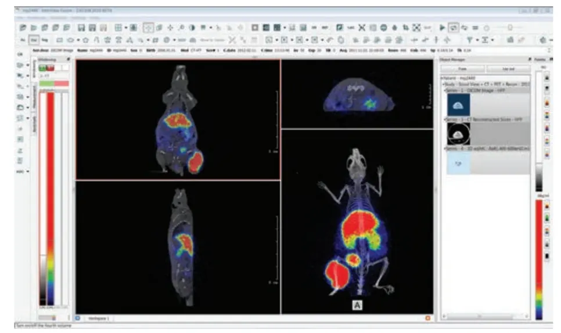Select the highlighted pointer selection tool

[x=148, y=27]
